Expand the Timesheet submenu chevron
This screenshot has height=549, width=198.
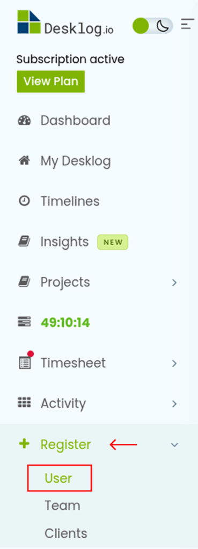coord(174,363)
